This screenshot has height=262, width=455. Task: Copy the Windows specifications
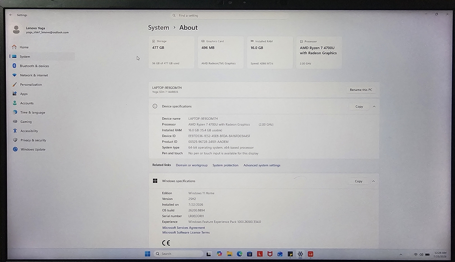pyautogui.click(x=359, y=181)
